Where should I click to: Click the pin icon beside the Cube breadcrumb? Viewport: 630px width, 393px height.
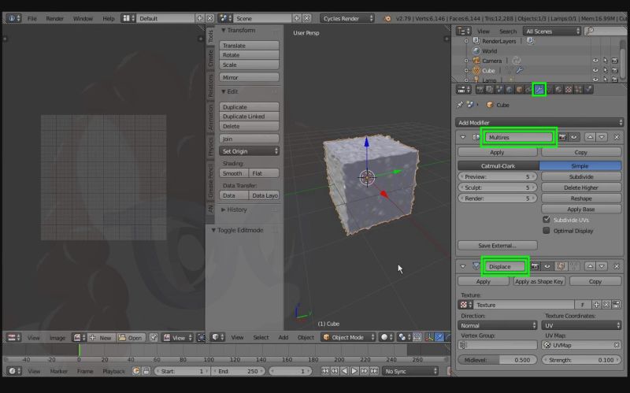[460, 105]
